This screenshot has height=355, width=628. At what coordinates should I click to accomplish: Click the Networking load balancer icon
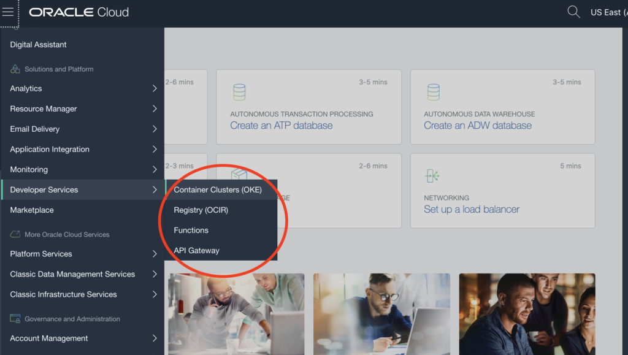(x=432, y=176)
